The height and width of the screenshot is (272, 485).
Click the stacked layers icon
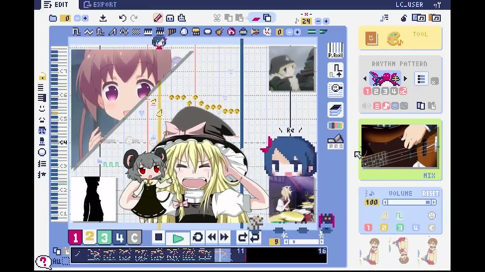pyautogui.click(x=335, y=110)
